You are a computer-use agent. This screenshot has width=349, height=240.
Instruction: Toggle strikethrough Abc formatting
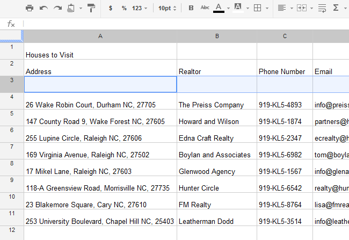[x=205, y=8]
